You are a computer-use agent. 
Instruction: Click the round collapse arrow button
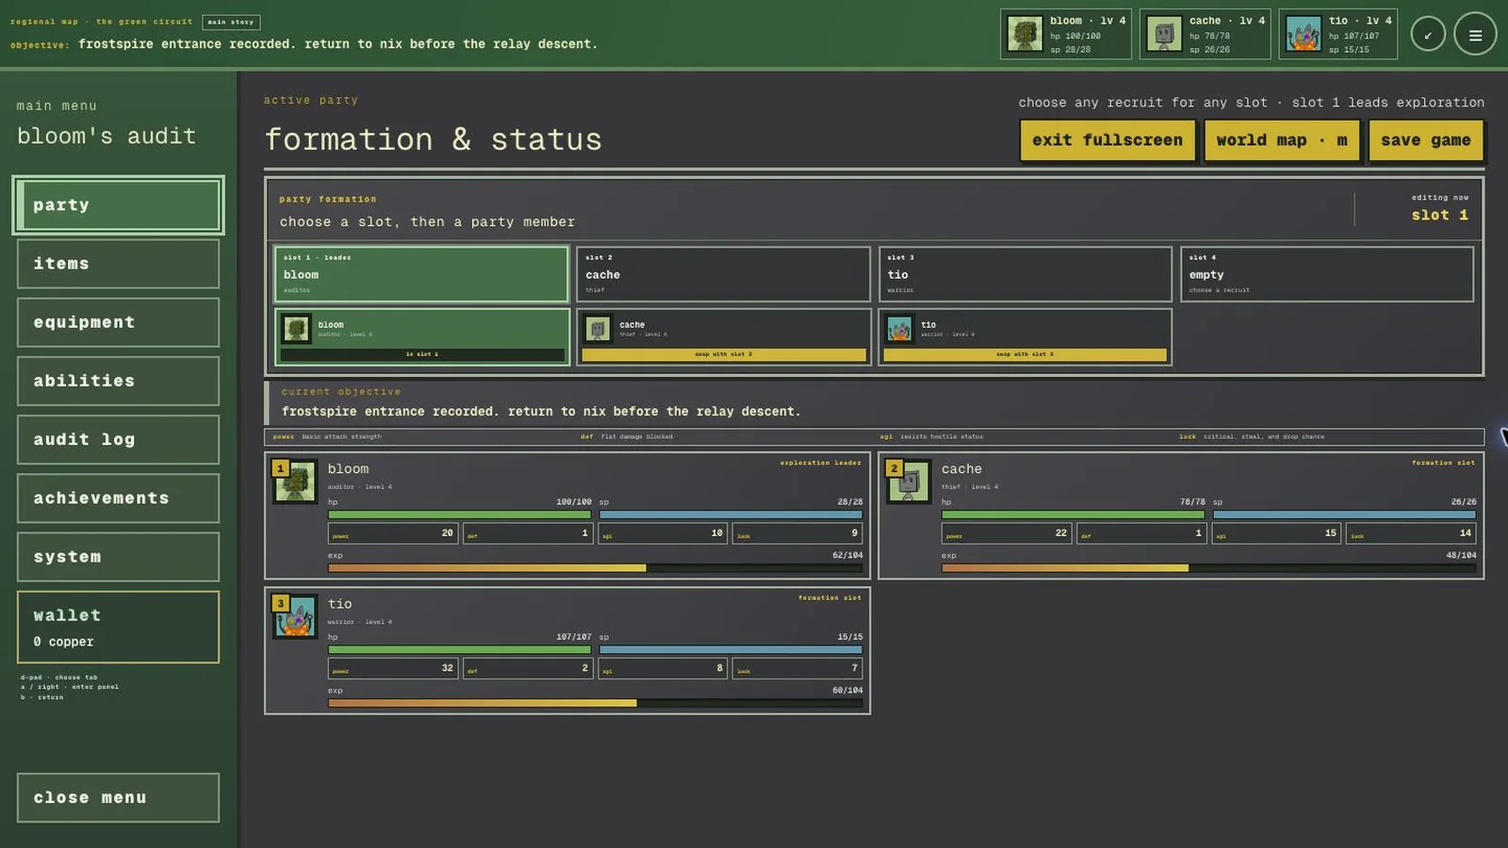click(x=1428, y=35)
